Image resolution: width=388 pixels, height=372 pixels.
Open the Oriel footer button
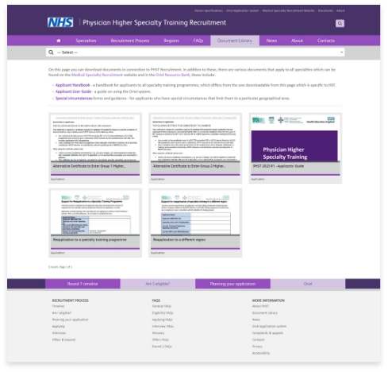tap(308, 284)
